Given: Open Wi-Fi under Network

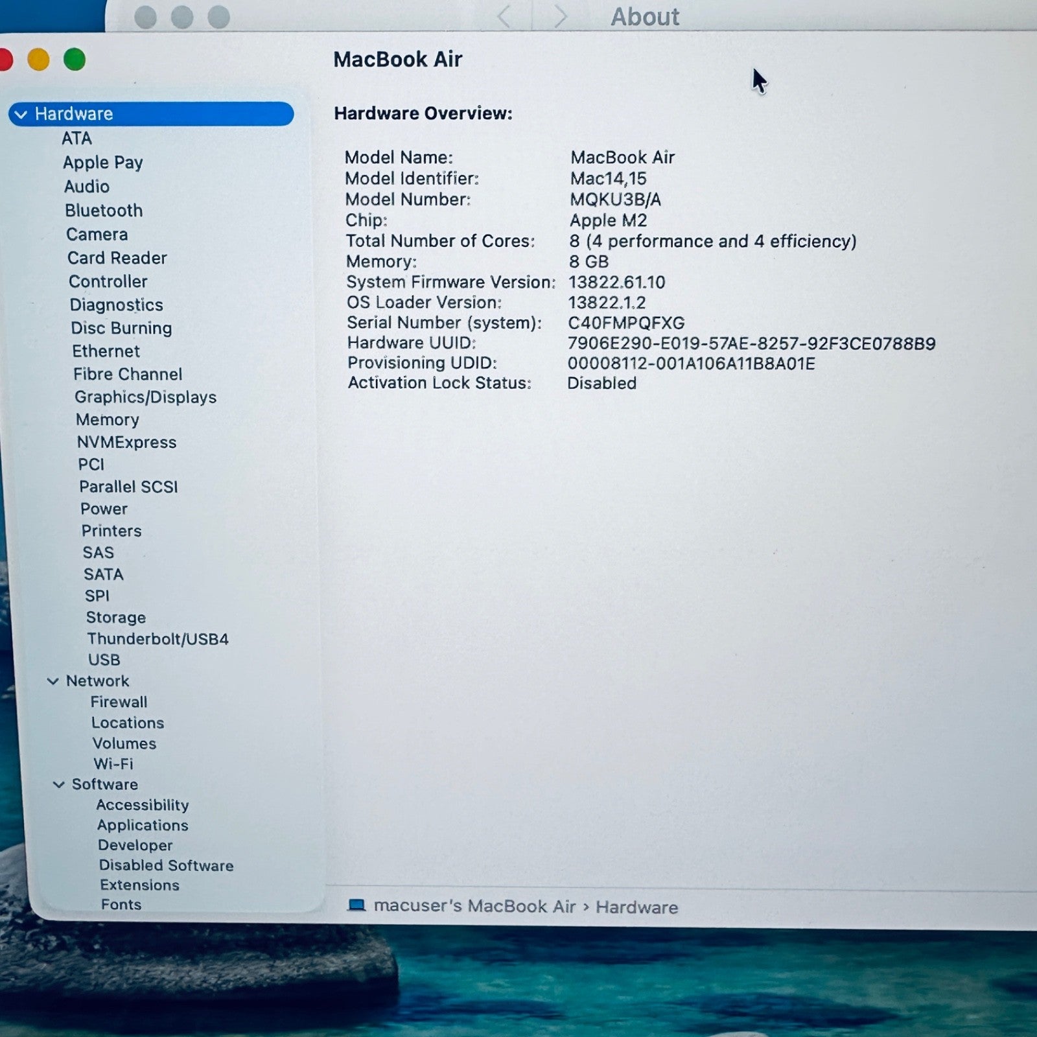Looking at the screenshot, I should 113,764.
